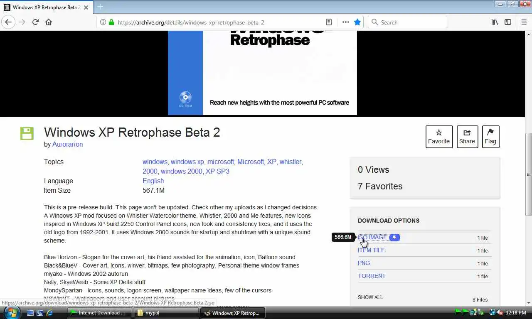Click the Retrophase cover art image
This screenshot has width=532, height=319.
262,73
